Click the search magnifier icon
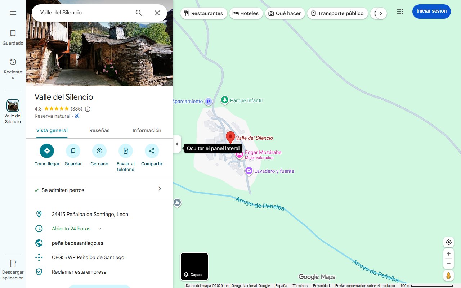 139,13
